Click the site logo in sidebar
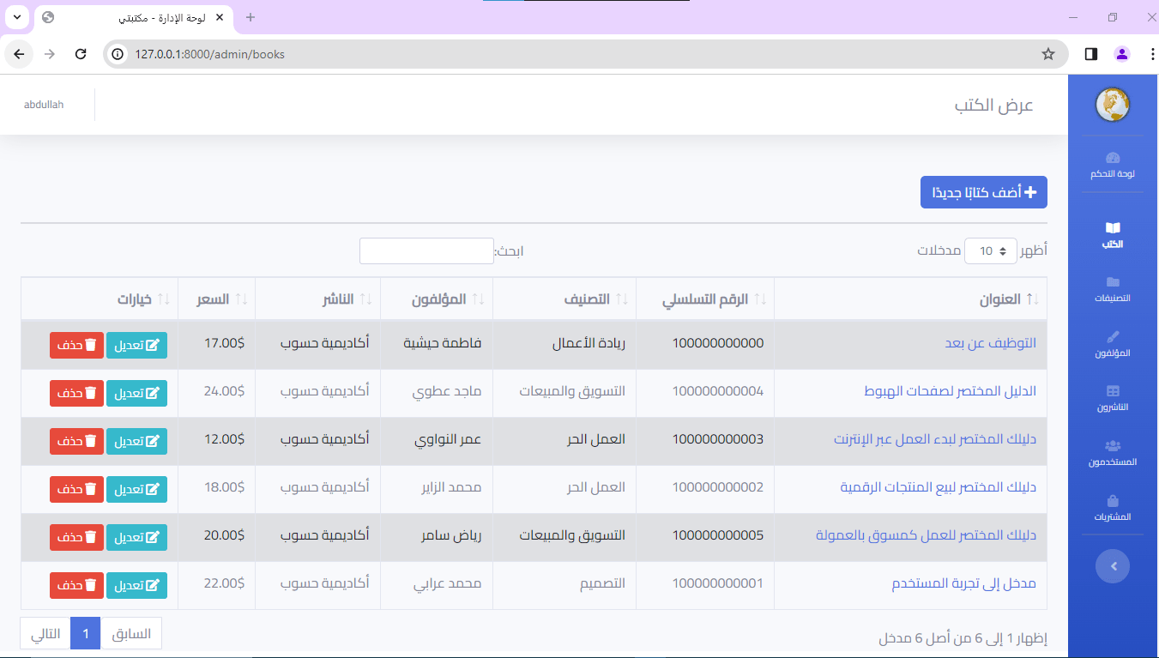Image resolution: width=1159 pixels, height=658 pixels. pos(1113,105)
